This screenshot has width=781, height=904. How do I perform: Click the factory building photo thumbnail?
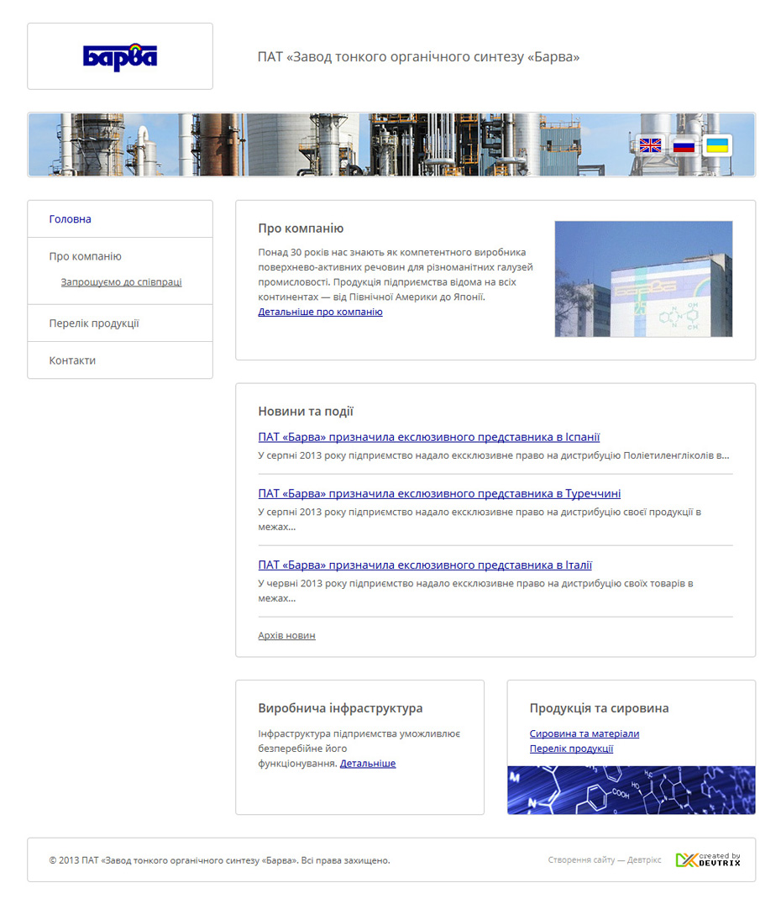pos(643,279)
